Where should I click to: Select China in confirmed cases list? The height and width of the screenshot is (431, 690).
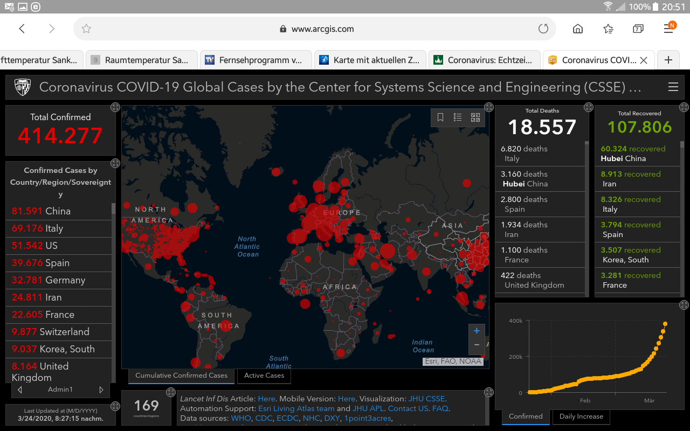pyautogui.click(x=59, y=211)
